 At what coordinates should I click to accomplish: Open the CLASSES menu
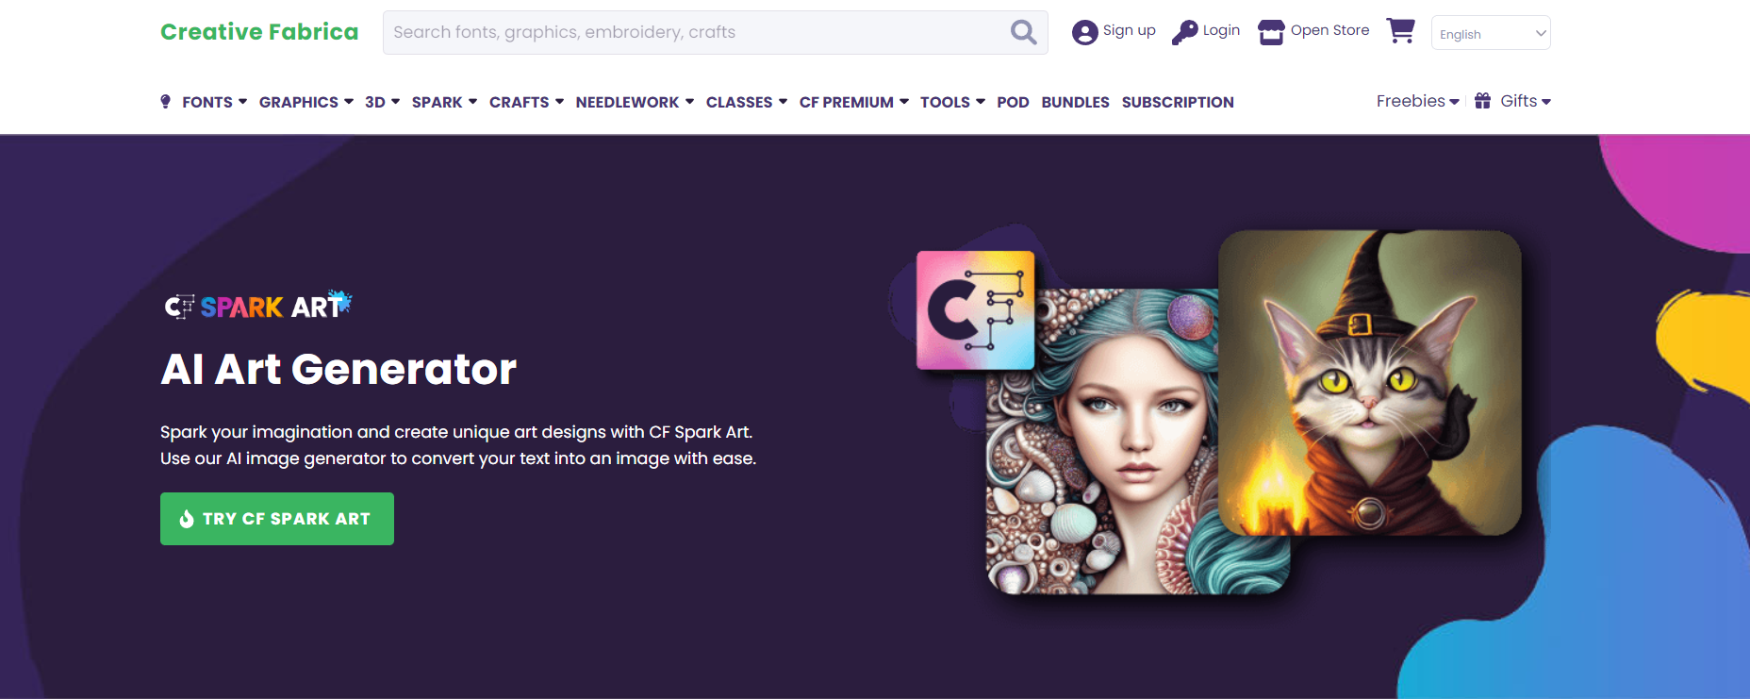pos(739,102)
